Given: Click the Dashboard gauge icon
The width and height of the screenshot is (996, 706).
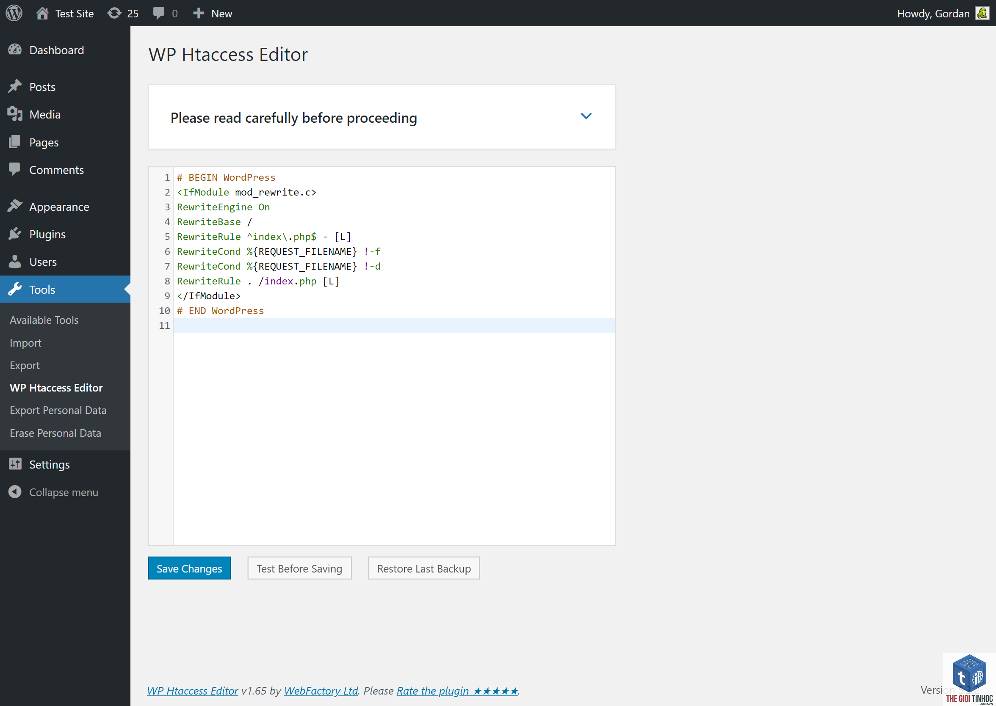Looking at the screenshot, I should click(15, 50).
